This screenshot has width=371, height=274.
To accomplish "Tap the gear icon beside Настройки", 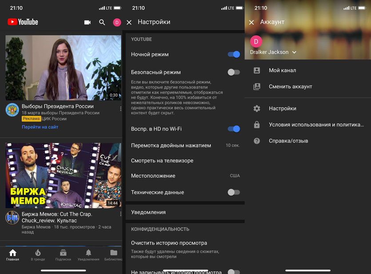I will [257, 109].
